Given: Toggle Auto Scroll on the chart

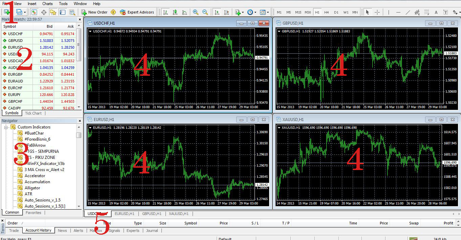Looking at the screenshot, I should pos(217,12).
